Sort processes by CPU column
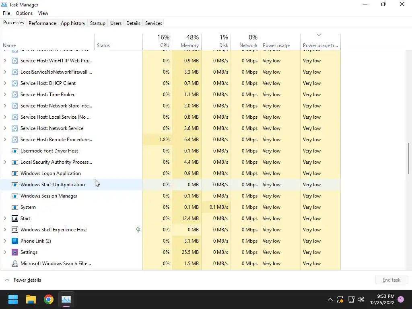This screenshot has height=309, width=412. (x=157, y=41)
